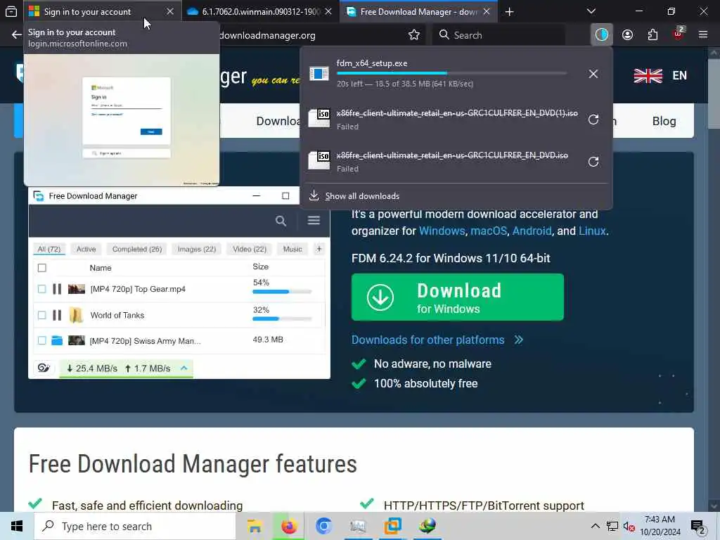720x540 pixels.
Task: Open the Firefox account icon
Action: (627, 35)
